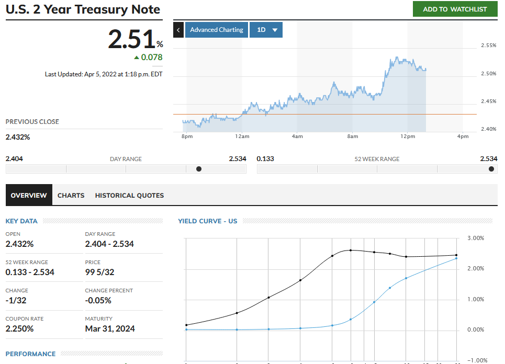
Task: Click the Day Range low value 2.404
Action: [14, 158]
